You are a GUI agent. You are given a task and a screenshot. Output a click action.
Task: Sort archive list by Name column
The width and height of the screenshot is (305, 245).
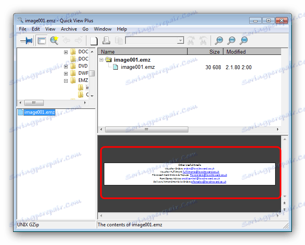coord(143,52)
